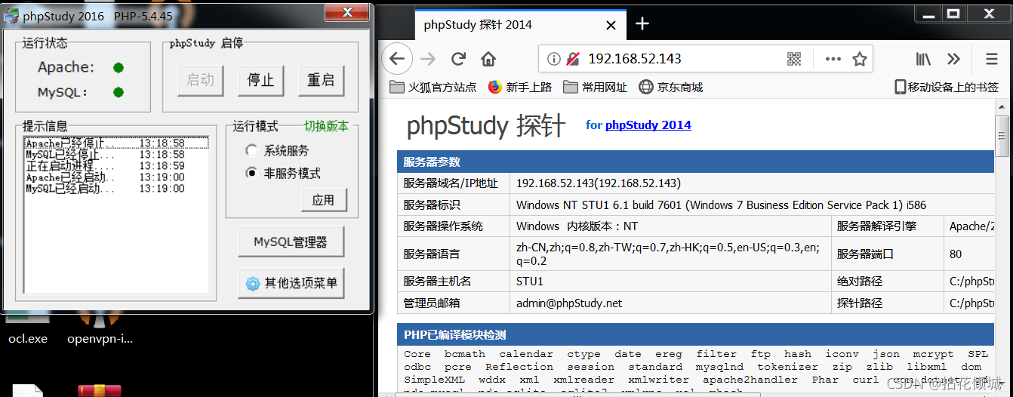Viewport: 1013px width, 397px height.
Task: Click the 服务器参数 section header
Action: 695,162
